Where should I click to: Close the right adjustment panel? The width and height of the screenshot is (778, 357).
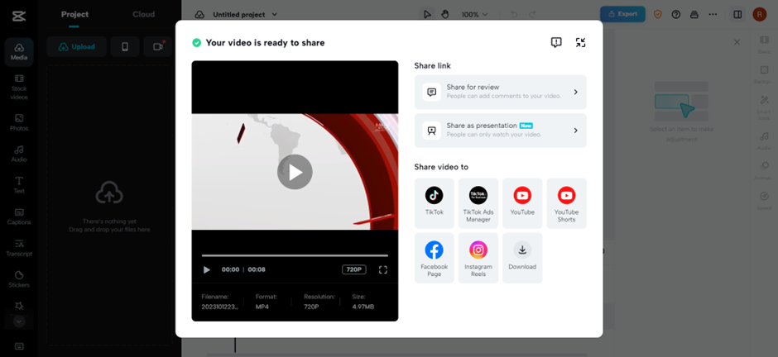(x=737, y=43)
